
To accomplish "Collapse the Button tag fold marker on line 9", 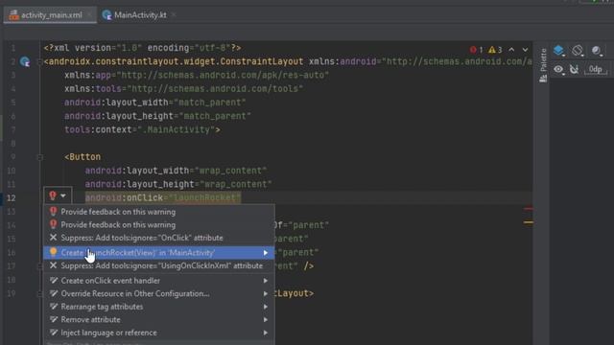I will tap(39, 157).
